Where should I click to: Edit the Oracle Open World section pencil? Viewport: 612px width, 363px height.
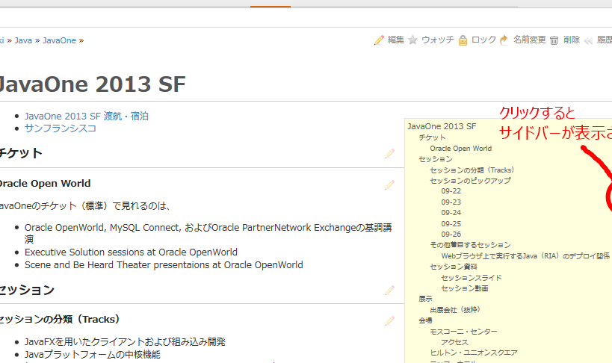click(389, 184)
